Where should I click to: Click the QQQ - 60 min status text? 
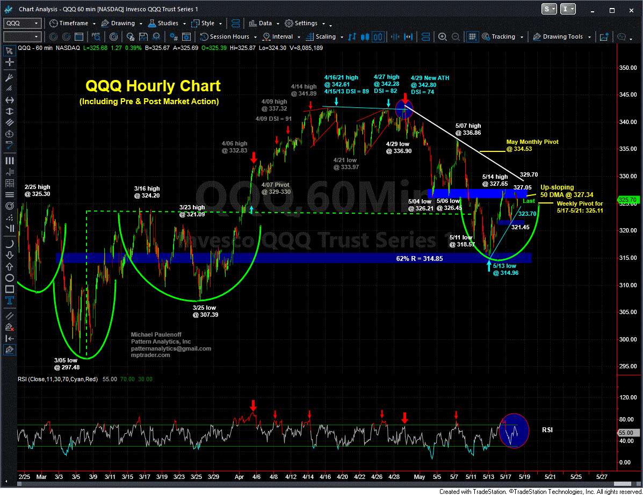(35, 48)
